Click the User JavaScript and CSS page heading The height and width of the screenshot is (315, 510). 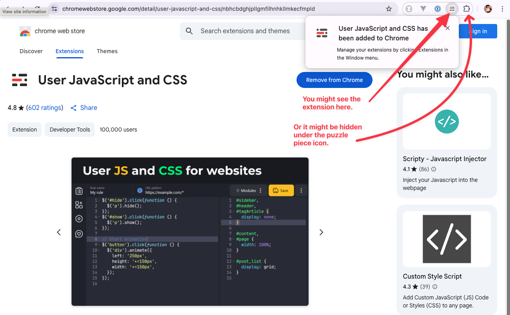click(x=113, y=80)
